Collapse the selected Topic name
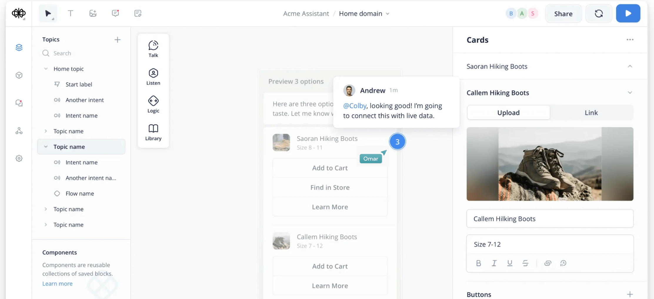Screen dimensions: 654x299 pyautogui.click(x=46, y=147)
